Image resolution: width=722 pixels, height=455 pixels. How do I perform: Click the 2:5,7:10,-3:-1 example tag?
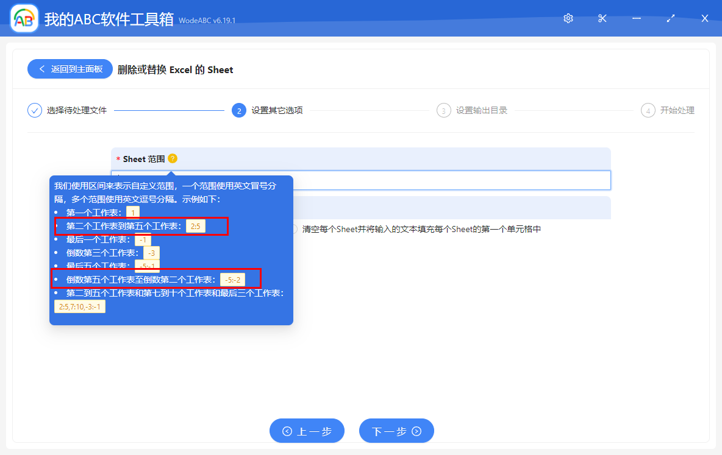(x=79, y=306)
